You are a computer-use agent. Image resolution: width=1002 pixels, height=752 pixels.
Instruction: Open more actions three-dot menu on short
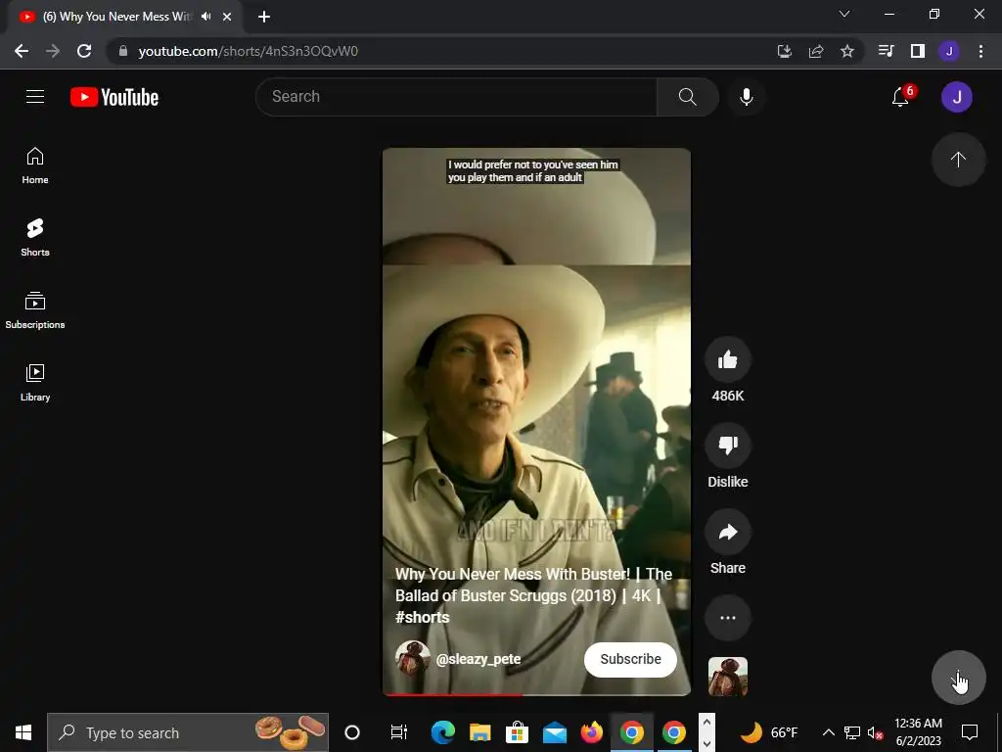point(728,618)
